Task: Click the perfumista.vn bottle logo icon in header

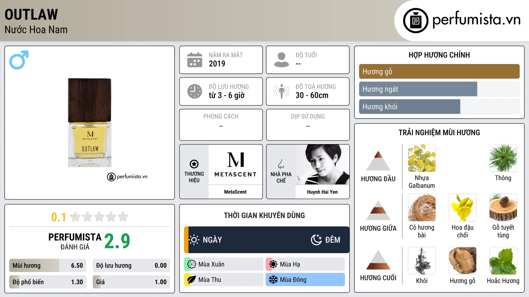Action: pyautogui.click(x=416, y=20)
